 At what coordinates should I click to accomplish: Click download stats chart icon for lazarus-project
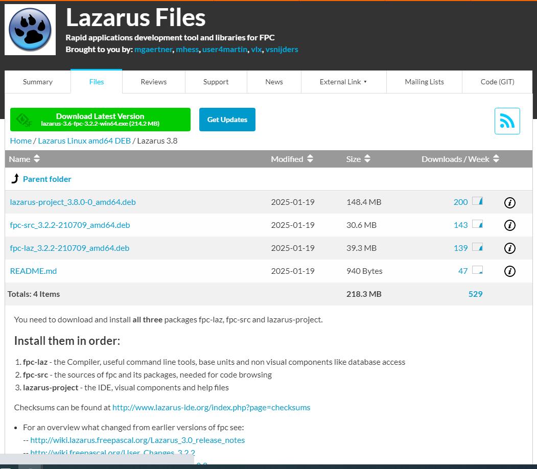pyautogui.click(x=477, y=201)
